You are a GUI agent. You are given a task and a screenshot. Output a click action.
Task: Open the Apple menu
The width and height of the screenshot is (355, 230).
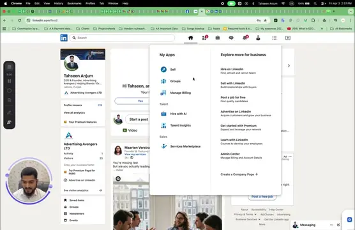click(x=6, y=3)
